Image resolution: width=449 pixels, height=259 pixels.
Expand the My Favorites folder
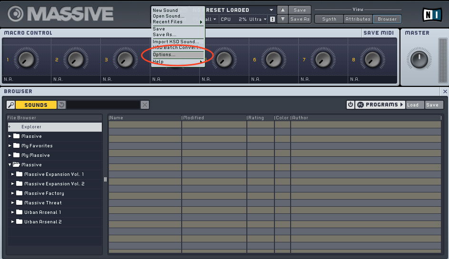tap(10, 146)
